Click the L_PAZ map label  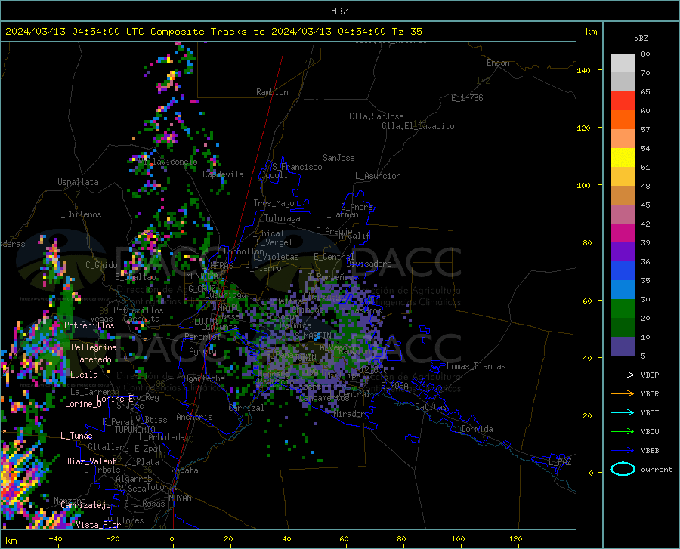coord(560,462)
